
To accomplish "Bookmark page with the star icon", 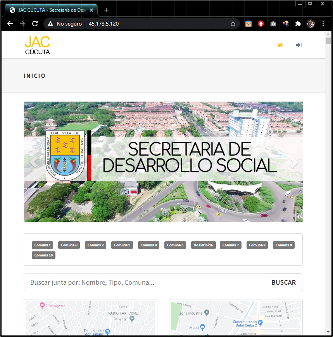I will [233, 24].
